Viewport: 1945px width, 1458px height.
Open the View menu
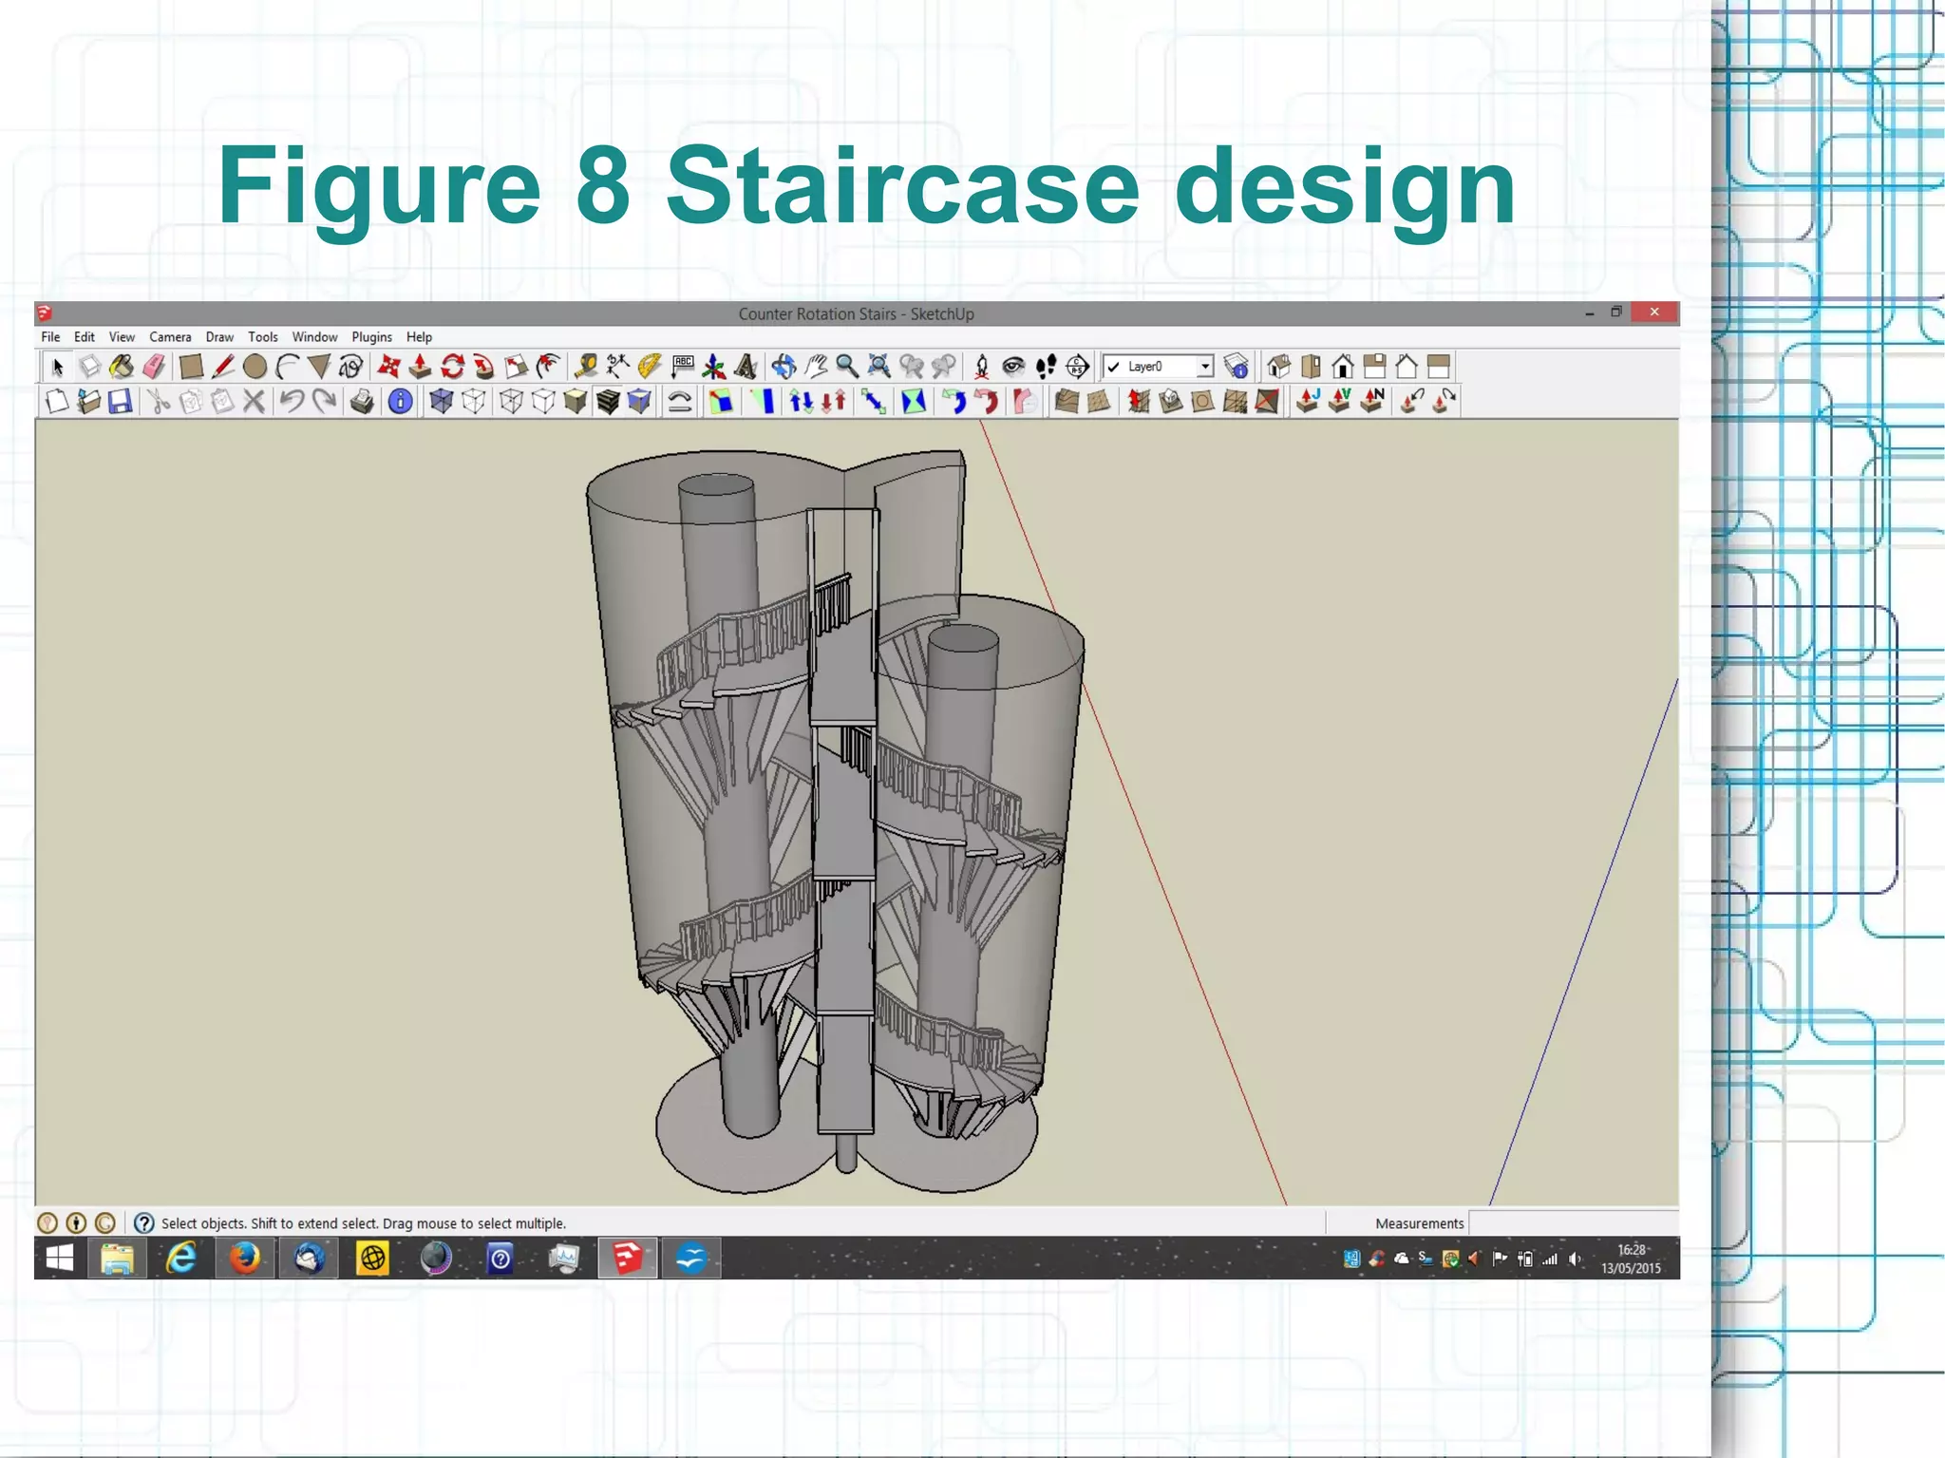[x=122, y=337]
